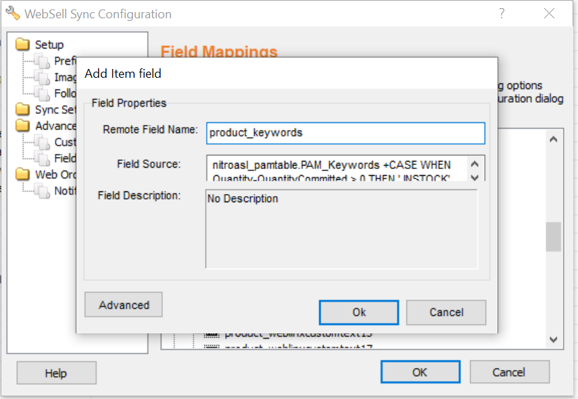Open the Advanced field options button
Viewport: 578px width, 399px height.
point(124,305)
